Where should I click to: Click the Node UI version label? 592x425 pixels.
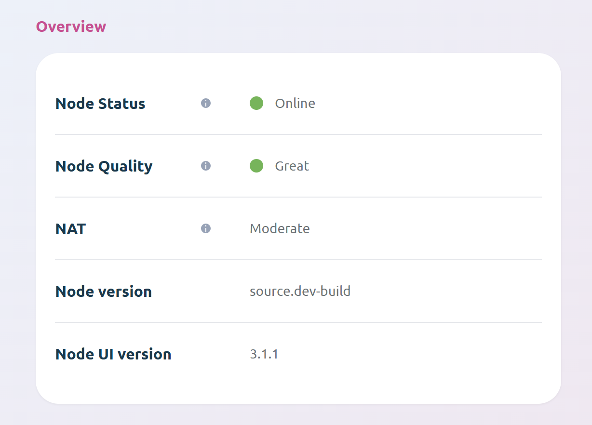(x=113, y=354)
